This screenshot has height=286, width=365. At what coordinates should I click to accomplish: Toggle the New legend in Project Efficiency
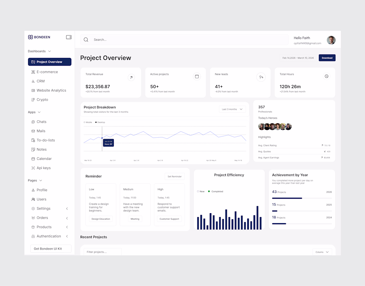[x=201, y=192]
